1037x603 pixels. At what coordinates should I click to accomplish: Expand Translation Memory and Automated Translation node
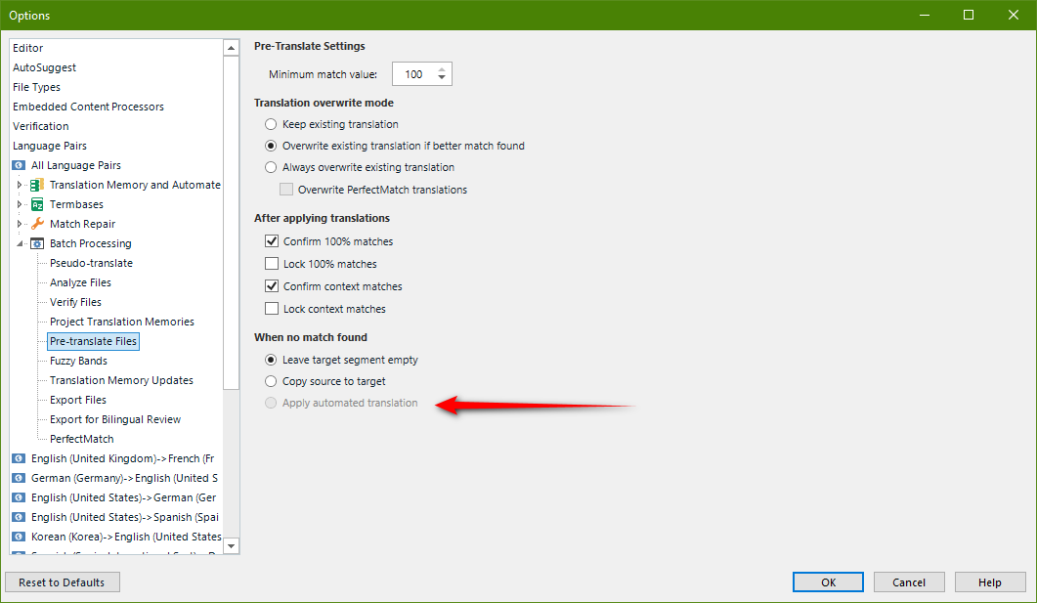coord(20,185)
